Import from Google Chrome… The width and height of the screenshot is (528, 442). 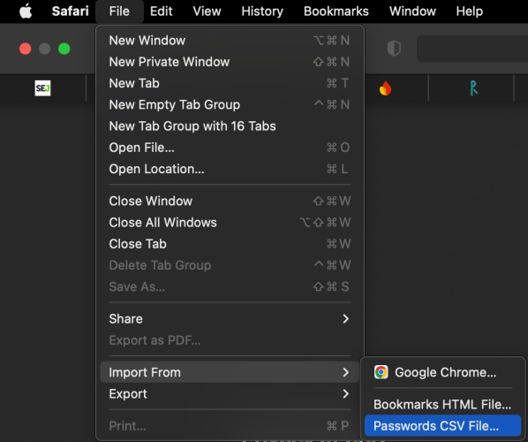(x=443, y=372)
